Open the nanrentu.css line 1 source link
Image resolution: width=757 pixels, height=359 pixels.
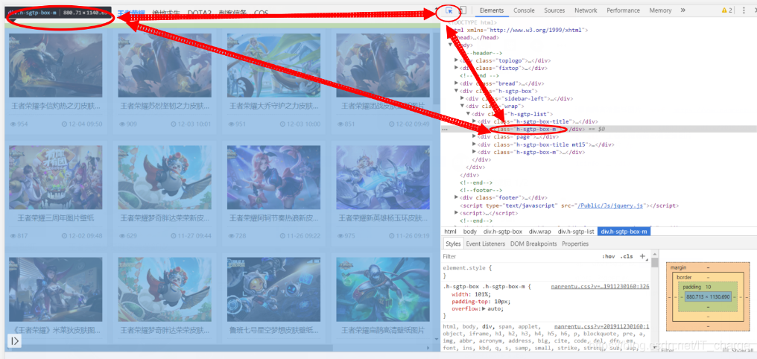601,327
